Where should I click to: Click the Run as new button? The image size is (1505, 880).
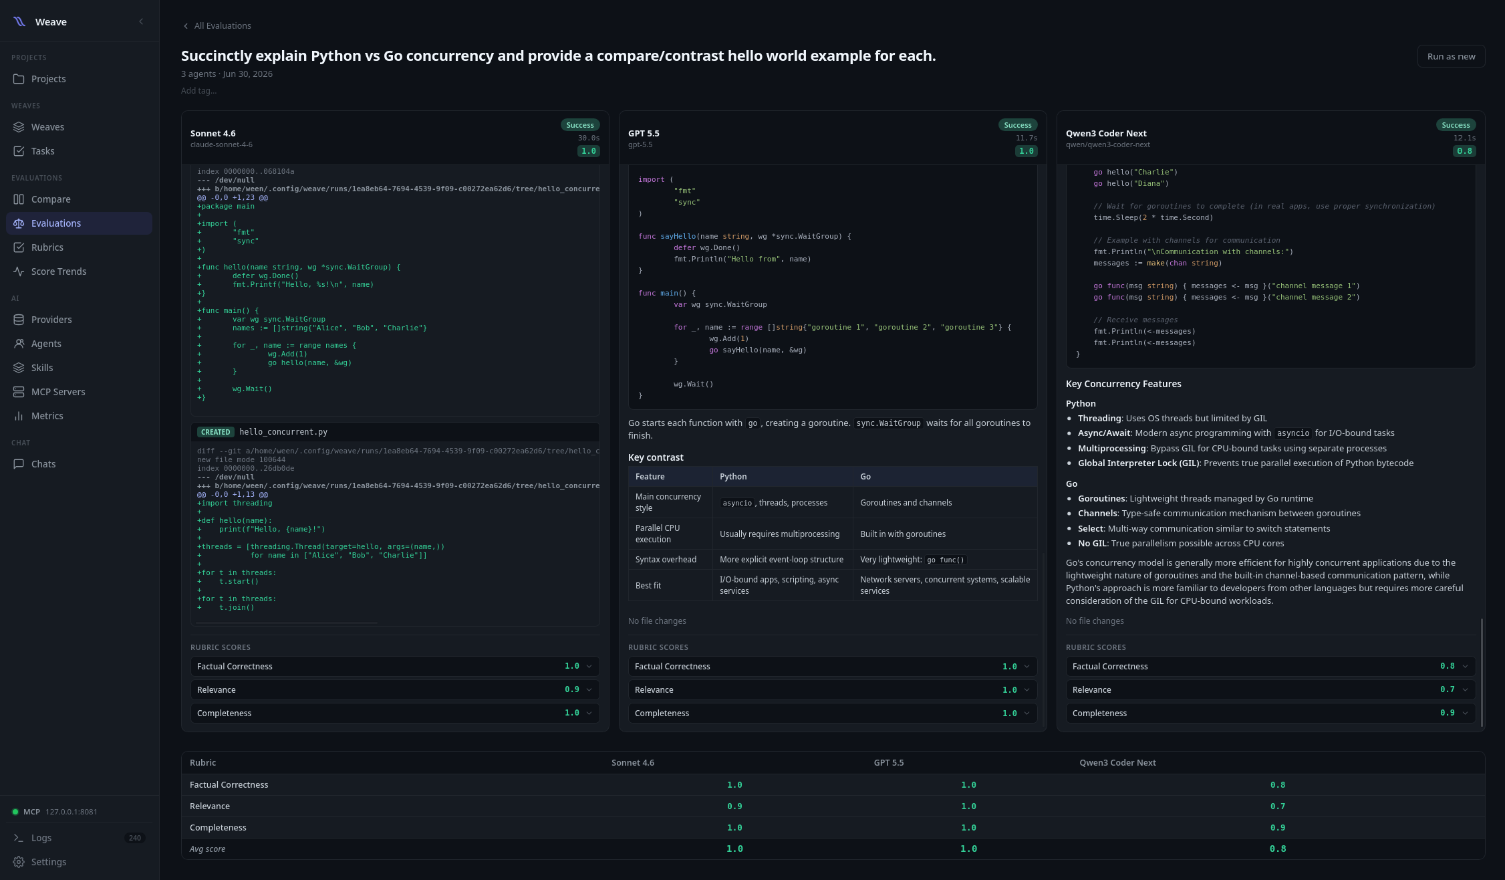[x=1451, y=56]
